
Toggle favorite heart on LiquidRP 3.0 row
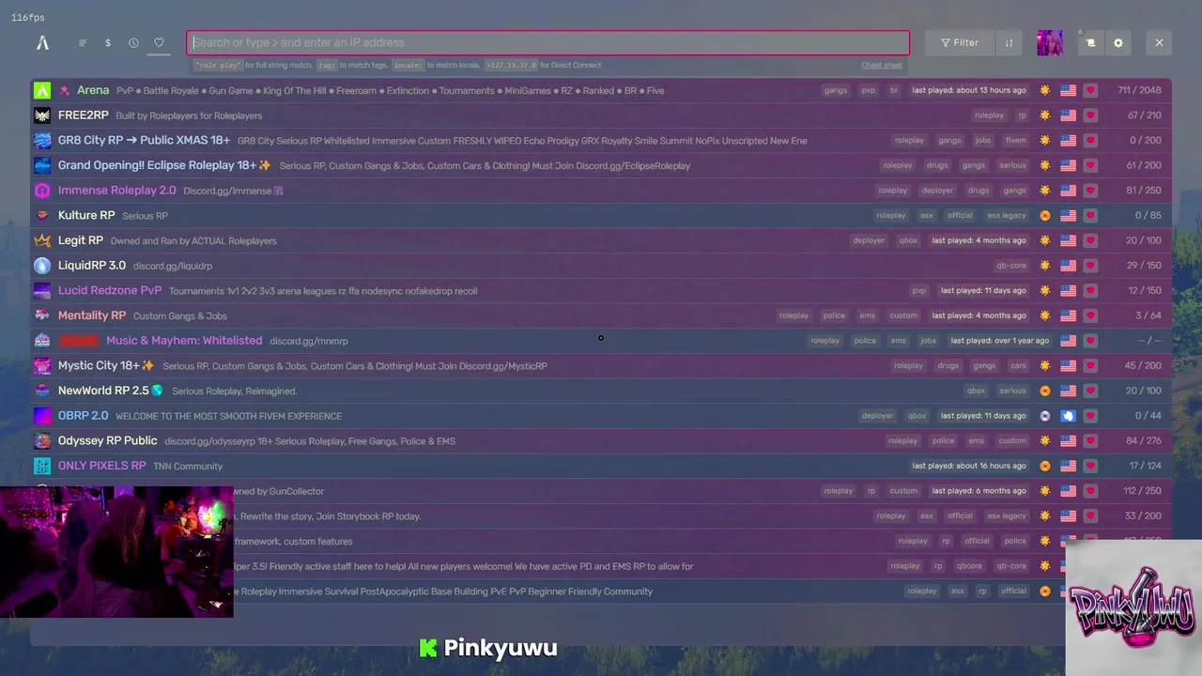tap(1090, 266)
